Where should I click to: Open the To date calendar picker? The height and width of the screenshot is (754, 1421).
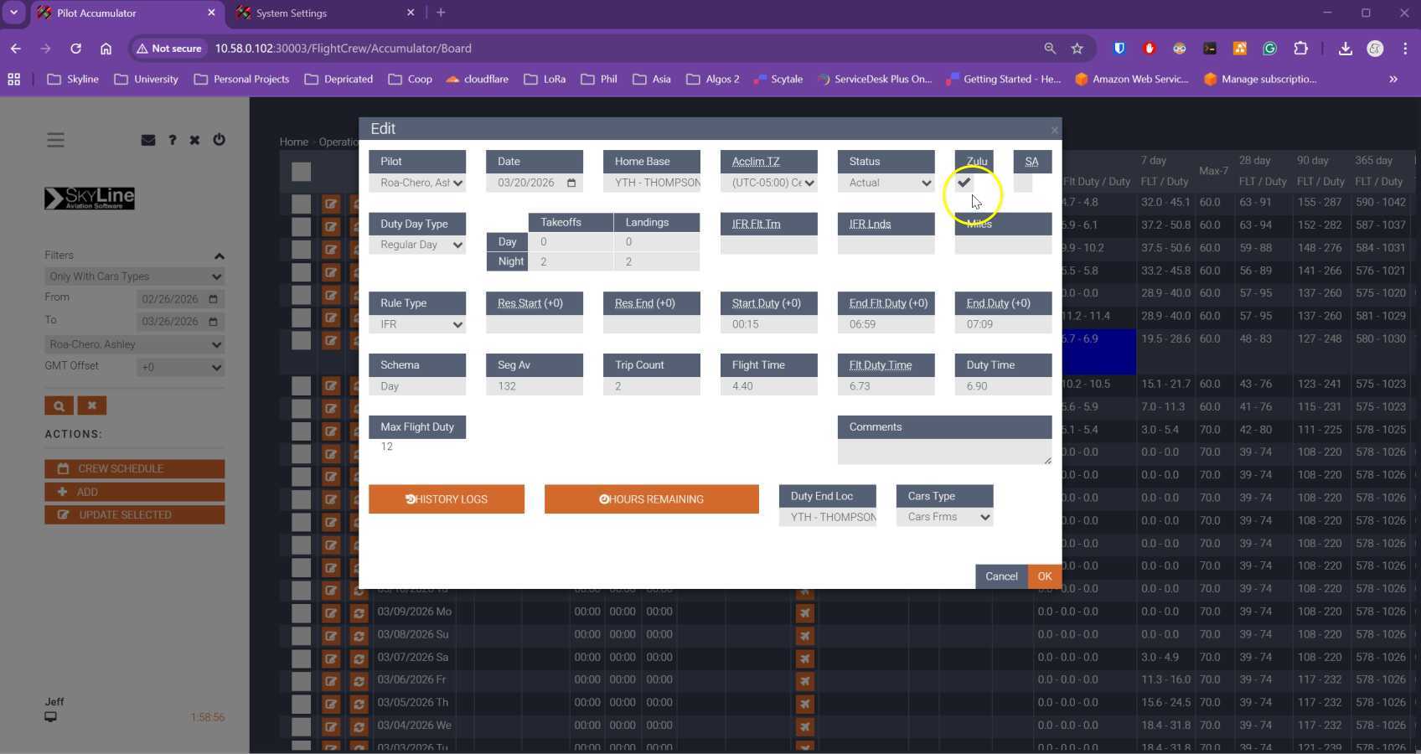point(213,322)
